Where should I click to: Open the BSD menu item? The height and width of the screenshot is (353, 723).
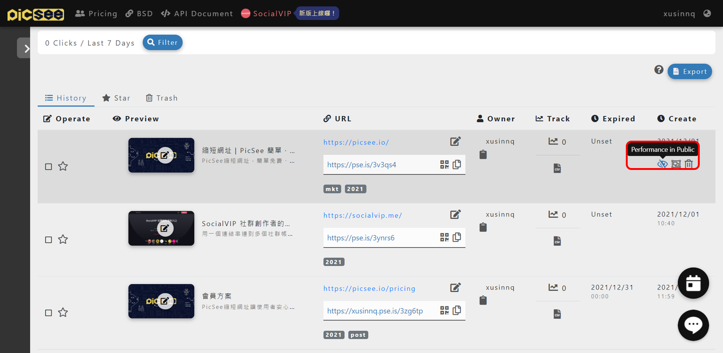[x=139, y=14]
